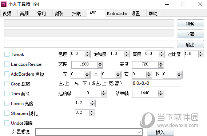Decrease the 饱和度 value with down arrow
The height and width of the screenshot is (136, 207).
[x=127, y=56]
